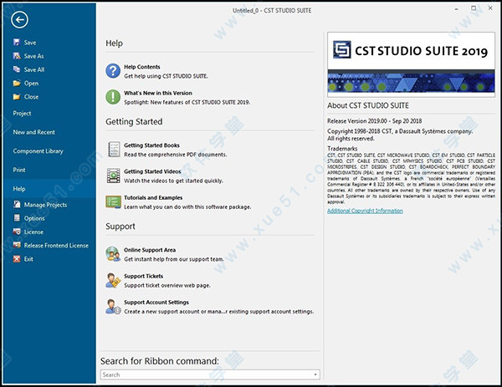
Task: Click the Release Frontend License icon
Action: pos(17,245)
